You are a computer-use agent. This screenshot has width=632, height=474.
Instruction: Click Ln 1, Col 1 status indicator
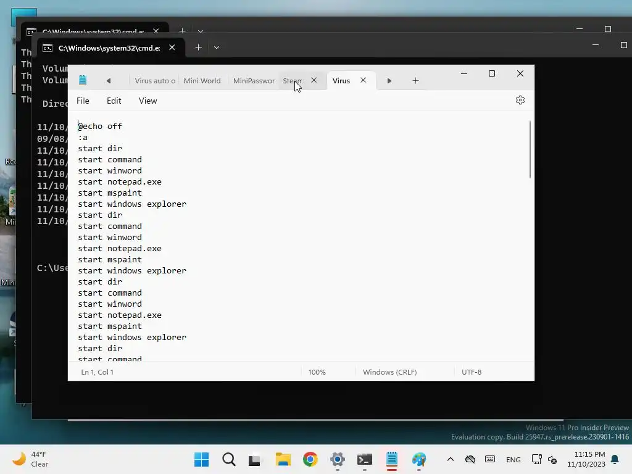point(97,372)
